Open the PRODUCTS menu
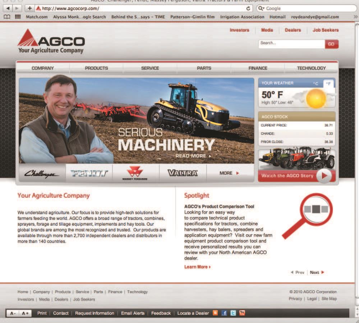The width and height of the screenshot is (359, 323). (96, 68)
